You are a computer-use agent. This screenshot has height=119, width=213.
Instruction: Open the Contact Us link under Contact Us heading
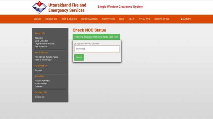[x=39, y=97]
